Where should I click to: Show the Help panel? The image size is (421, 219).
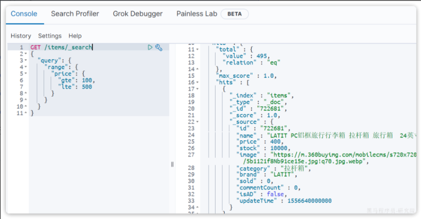click(75, 36)
